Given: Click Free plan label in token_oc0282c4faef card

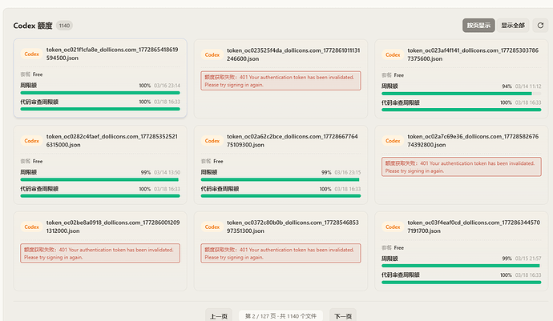Looking at the screenshot, I should (x=38, y=161).
